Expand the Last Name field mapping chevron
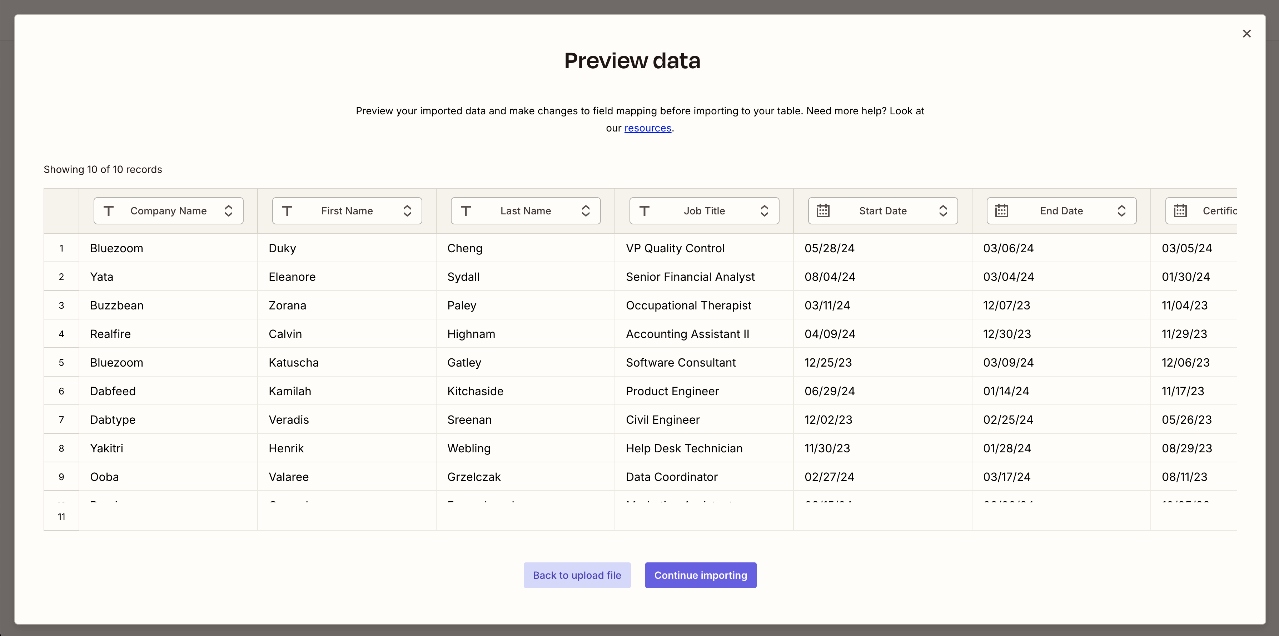1279x636 pixels. pyautogui.click(x=586, y=211)
